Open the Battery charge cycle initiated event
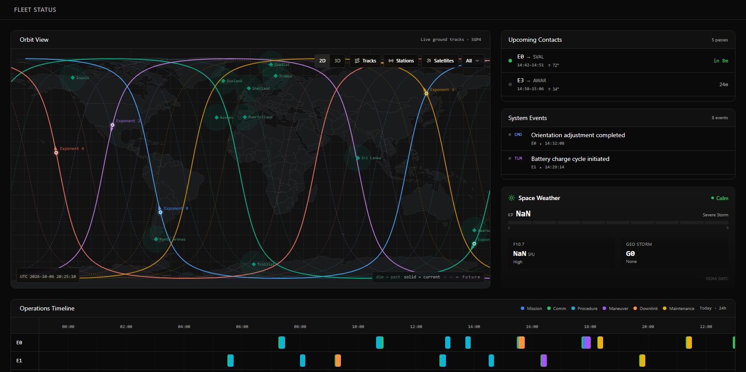Viewport: 746px width, 372px height. pos(618,163)
